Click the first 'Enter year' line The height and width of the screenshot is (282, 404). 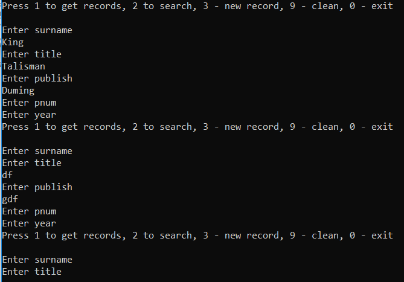(x=29, y=115)
